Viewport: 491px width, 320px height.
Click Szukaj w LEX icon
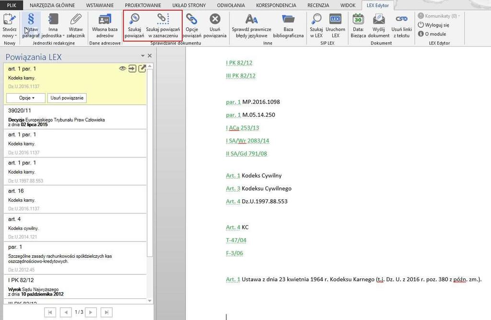point(316,19)
